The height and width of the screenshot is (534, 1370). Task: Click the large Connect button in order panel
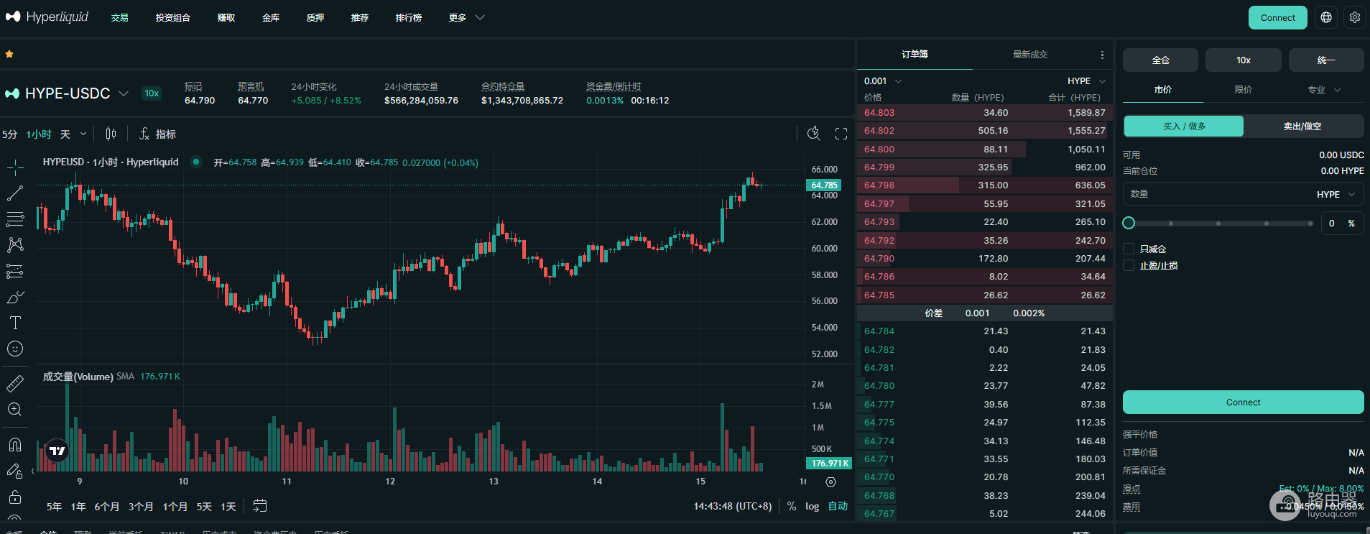(x=1243, y=402)
